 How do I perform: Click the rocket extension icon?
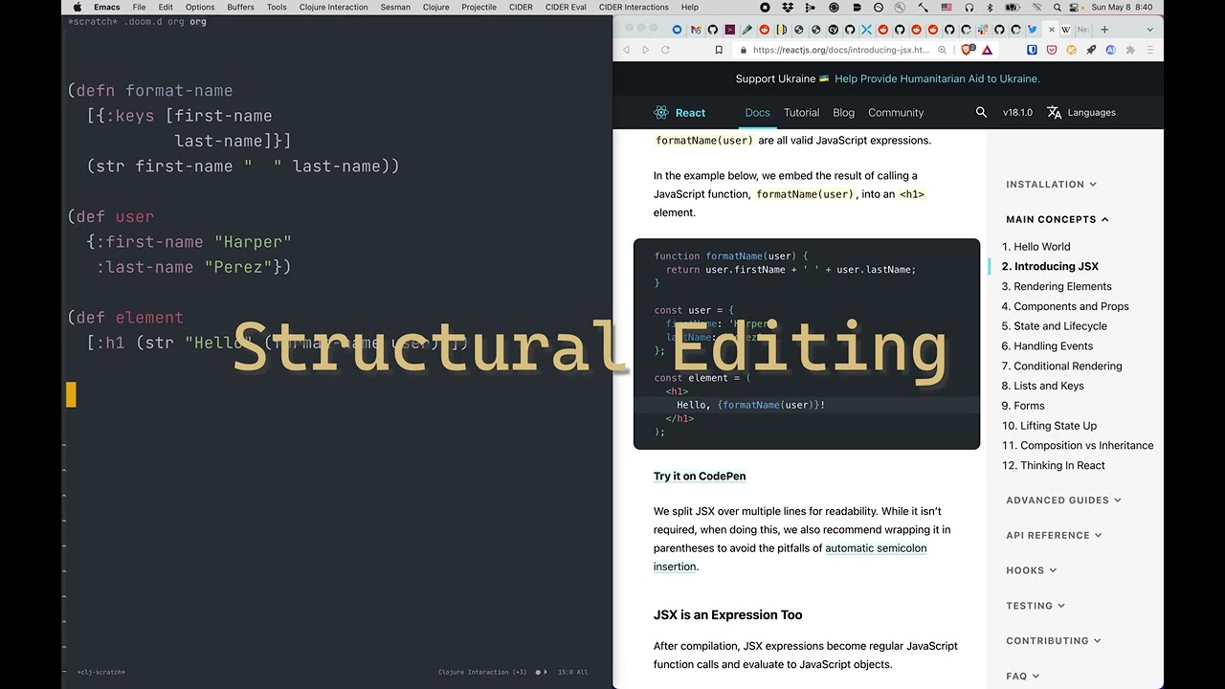point(1091,50)
